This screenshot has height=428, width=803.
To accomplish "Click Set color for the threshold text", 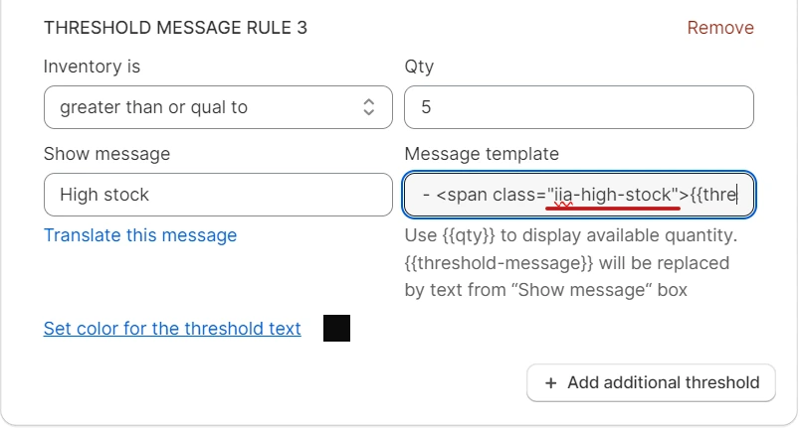I will pos(172,329).
